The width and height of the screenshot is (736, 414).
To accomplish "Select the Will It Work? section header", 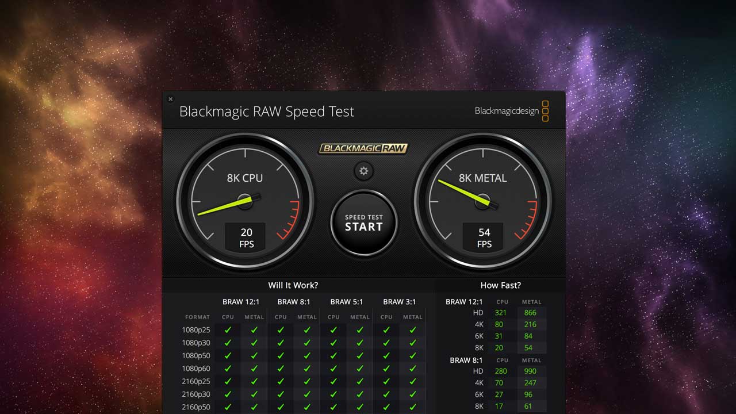I will 294,285.
